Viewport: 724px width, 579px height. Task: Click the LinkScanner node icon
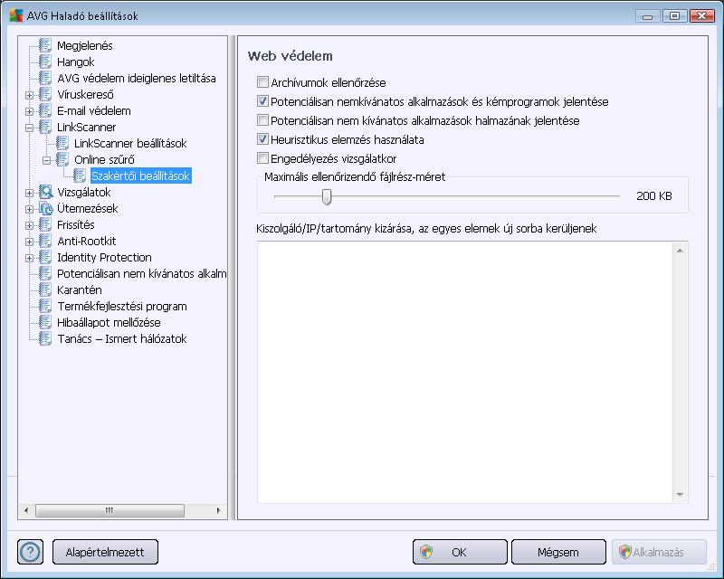click(x=45, y=127)
